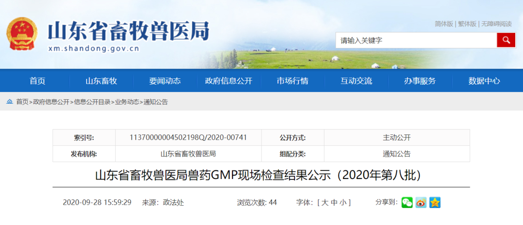The width and height of the screenshot is (523, 225).
Task: Click the xm.shandong.gov.cn URL text
Action: pyautogui.click(x=94, y=49)
